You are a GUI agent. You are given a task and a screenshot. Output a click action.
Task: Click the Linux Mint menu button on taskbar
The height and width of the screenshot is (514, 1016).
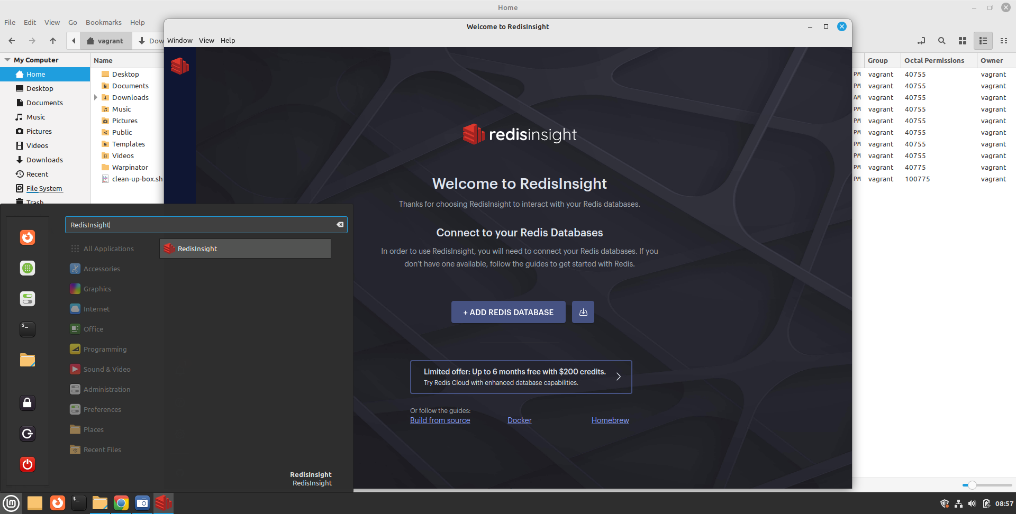click(x=11, y=503)
